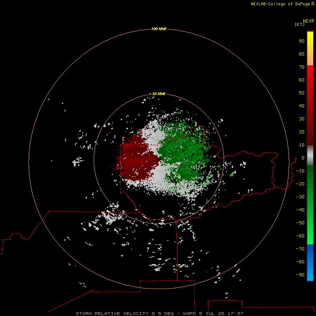The image size is (316, 316).
Task: Click the NEXR label above the color scale
Action: click(x=309, y=21)
